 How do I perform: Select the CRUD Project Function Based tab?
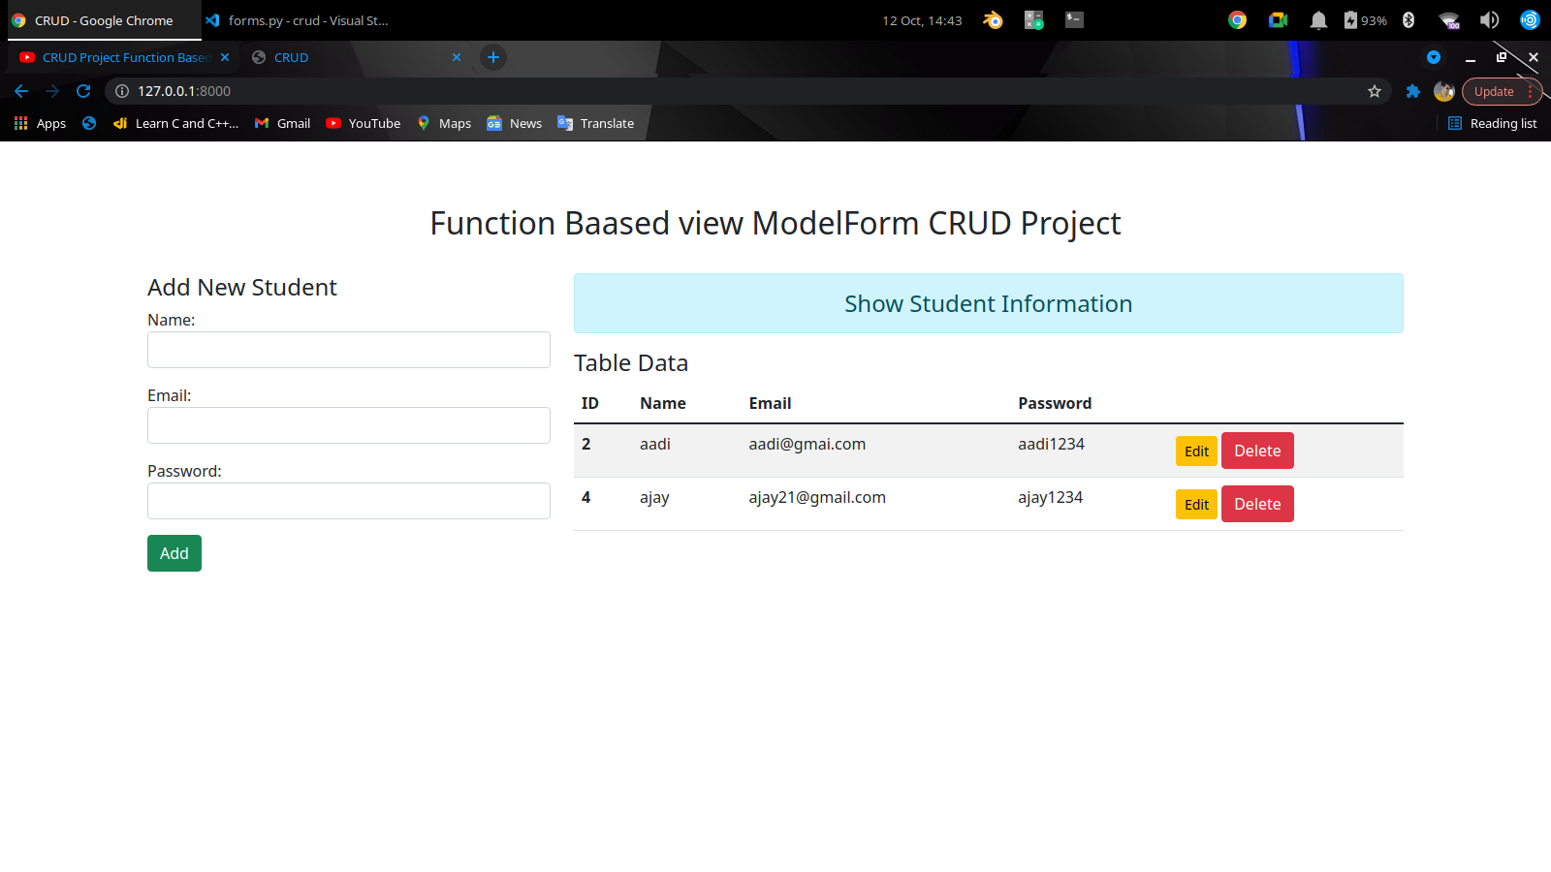[124, 57]
